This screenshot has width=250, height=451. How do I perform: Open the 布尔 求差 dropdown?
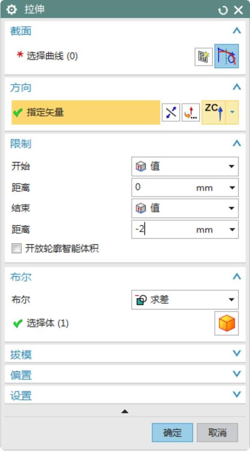click(185, 300)
